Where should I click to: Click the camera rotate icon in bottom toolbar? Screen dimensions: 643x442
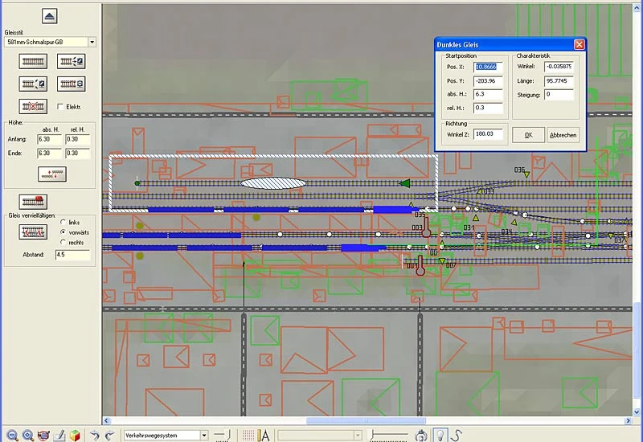tap(421, 435)
